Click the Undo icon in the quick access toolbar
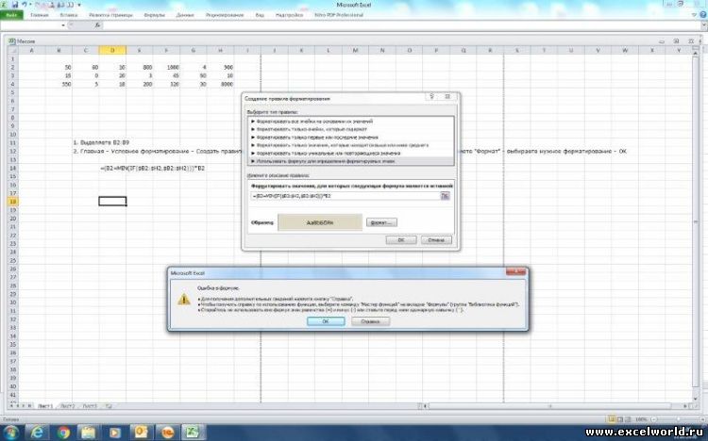The image size is (708, 441). (25, 5)
